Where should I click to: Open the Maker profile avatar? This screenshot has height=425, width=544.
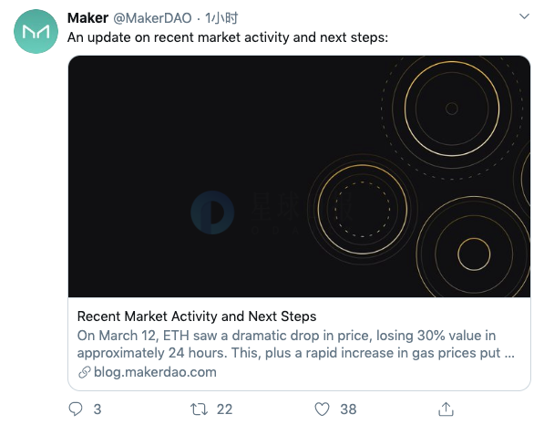pyautogui.click(x=36, y=32)
